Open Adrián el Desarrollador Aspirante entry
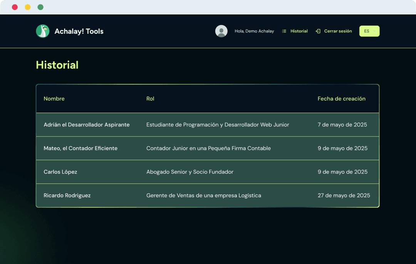 [x=87, y=125]
